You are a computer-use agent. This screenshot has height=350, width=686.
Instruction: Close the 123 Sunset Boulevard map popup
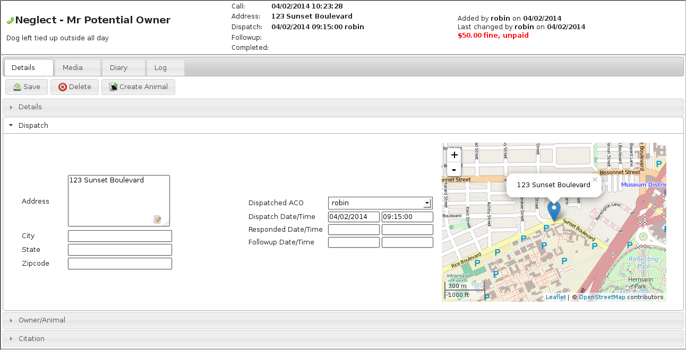[x=595, y=180]
